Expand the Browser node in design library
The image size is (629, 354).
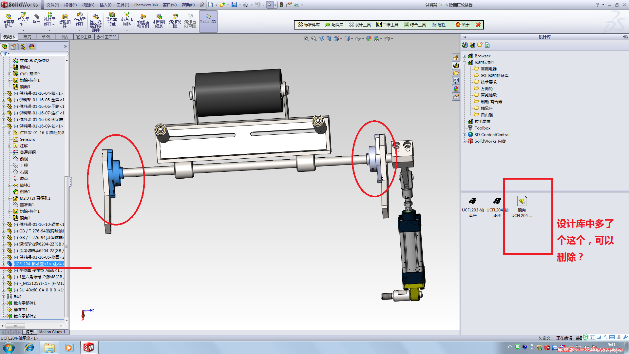coord(464,56)
